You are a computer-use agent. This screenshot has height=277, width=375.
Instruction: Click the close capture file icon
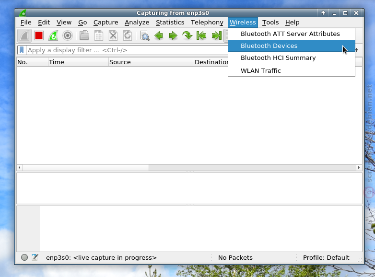[113, 35]
